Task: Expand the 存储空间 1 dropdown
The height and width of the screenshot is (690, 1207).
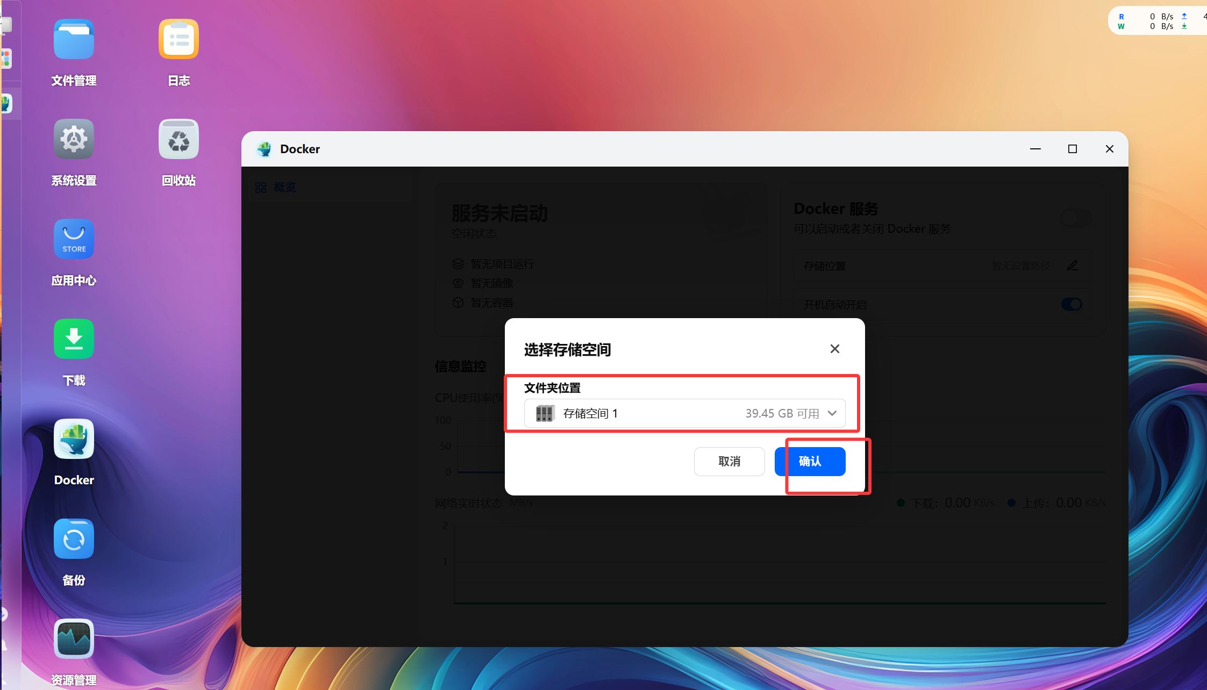Action: 684,413
